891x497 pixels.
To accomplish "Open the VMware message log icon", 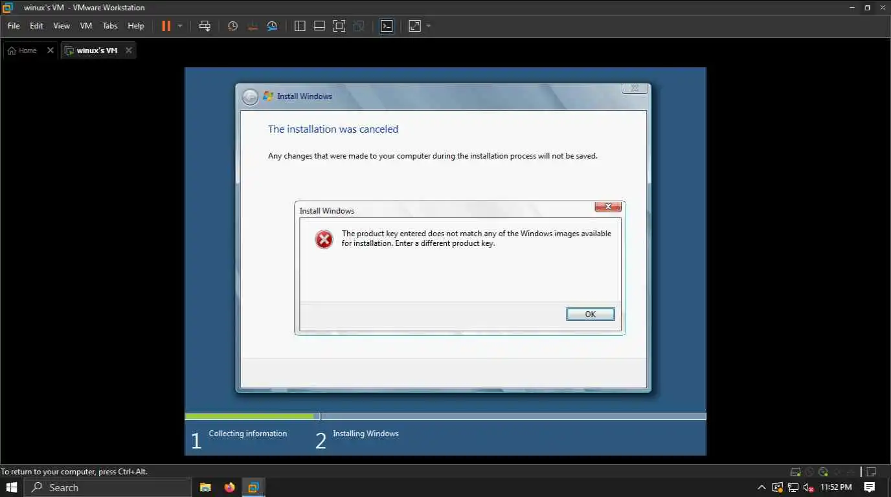I will pos(872,472).
